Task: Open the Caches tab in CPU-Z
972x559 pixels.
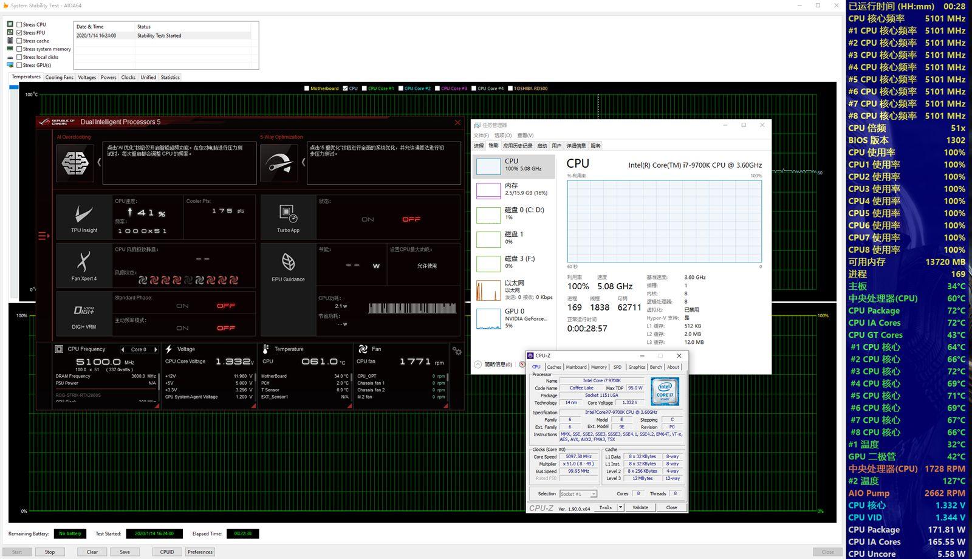Action: coord(554,367)
